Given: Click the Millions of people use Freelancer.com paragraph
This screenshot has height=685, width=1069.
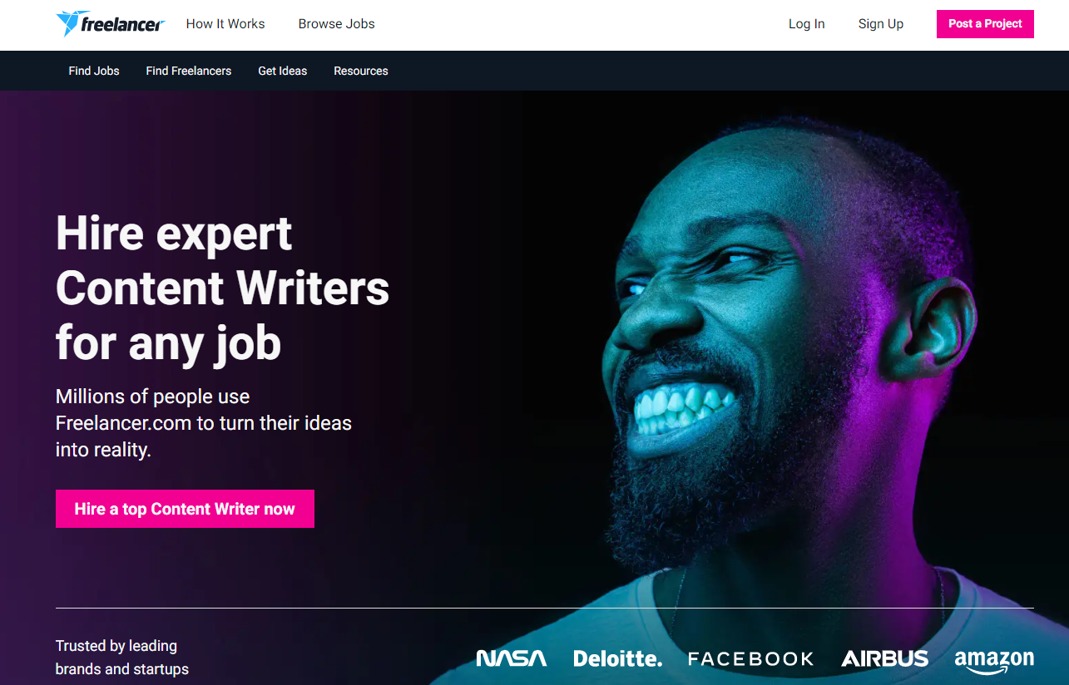Looking at the screenshot, I should pos(204,423).
